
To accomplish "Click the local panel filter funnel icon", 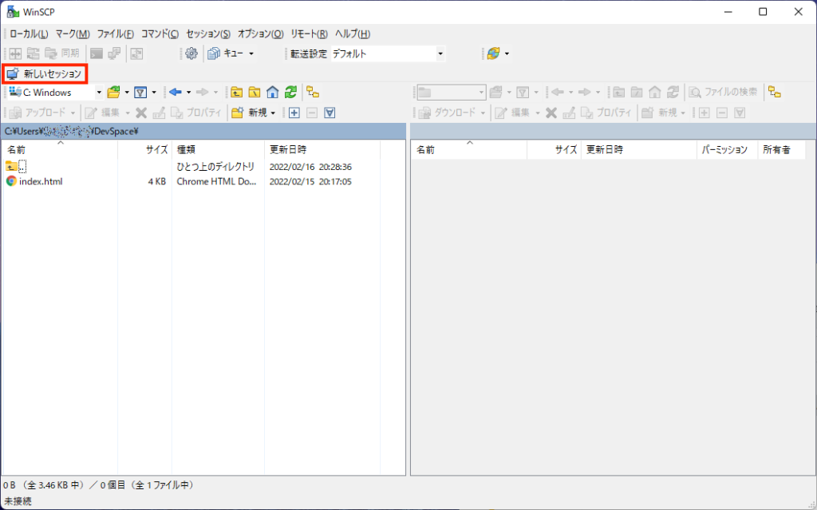I will (140, 93).
